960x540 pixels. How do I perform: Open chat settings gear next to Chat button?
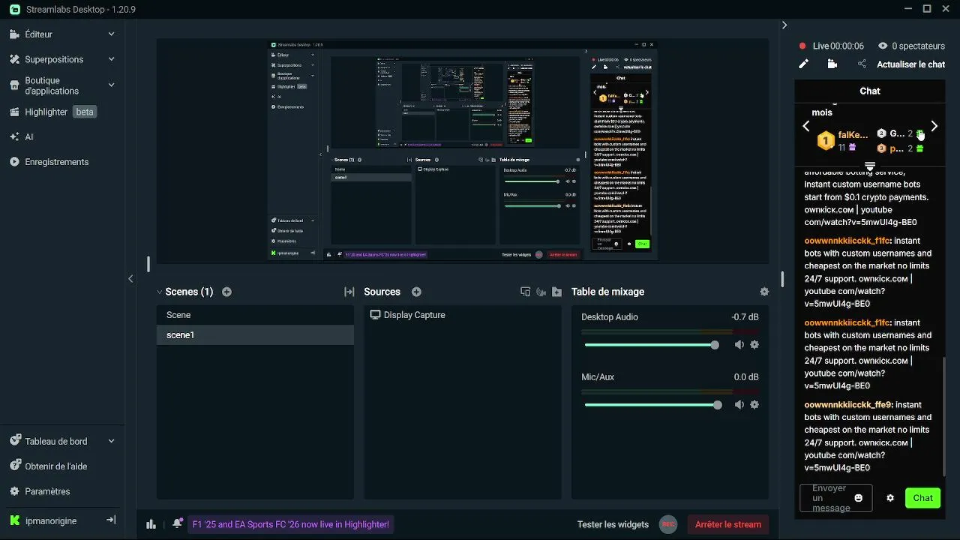[890, 498]
